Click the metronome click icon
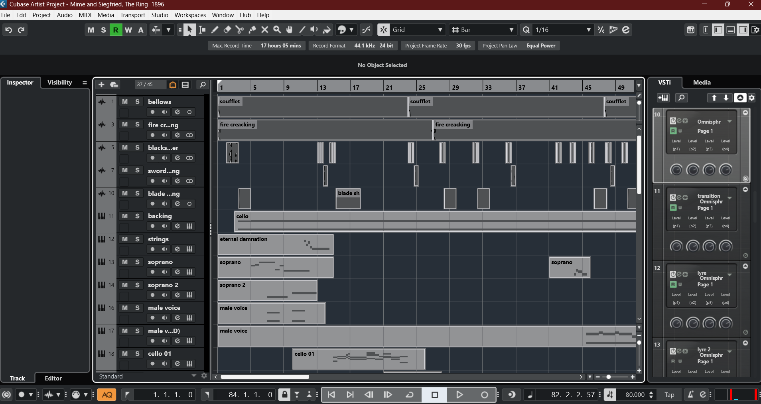 tap(690, 394)
